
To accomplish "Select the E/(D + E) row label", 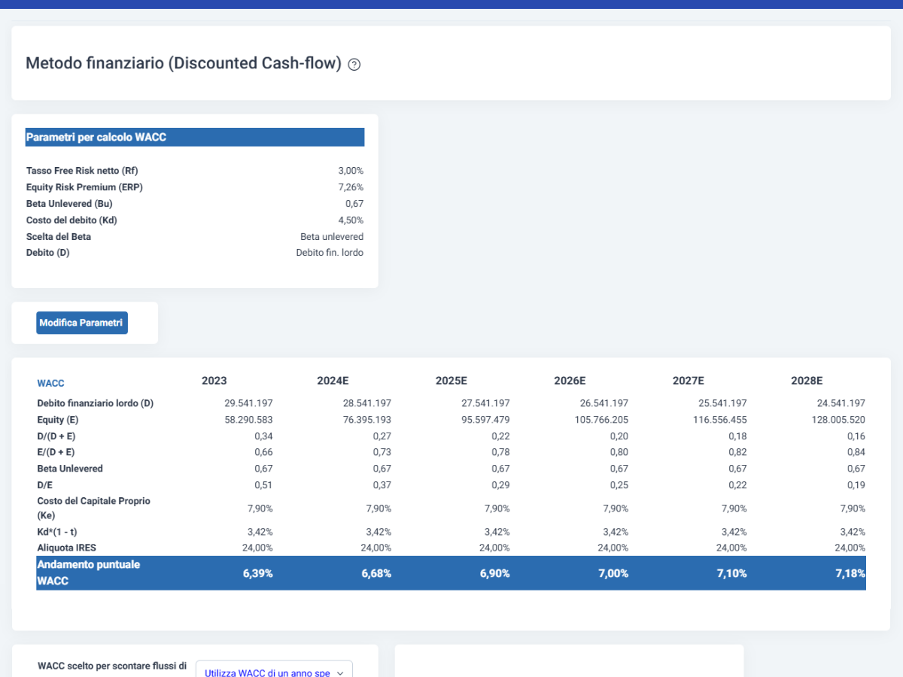I will [x=56, y=452].
